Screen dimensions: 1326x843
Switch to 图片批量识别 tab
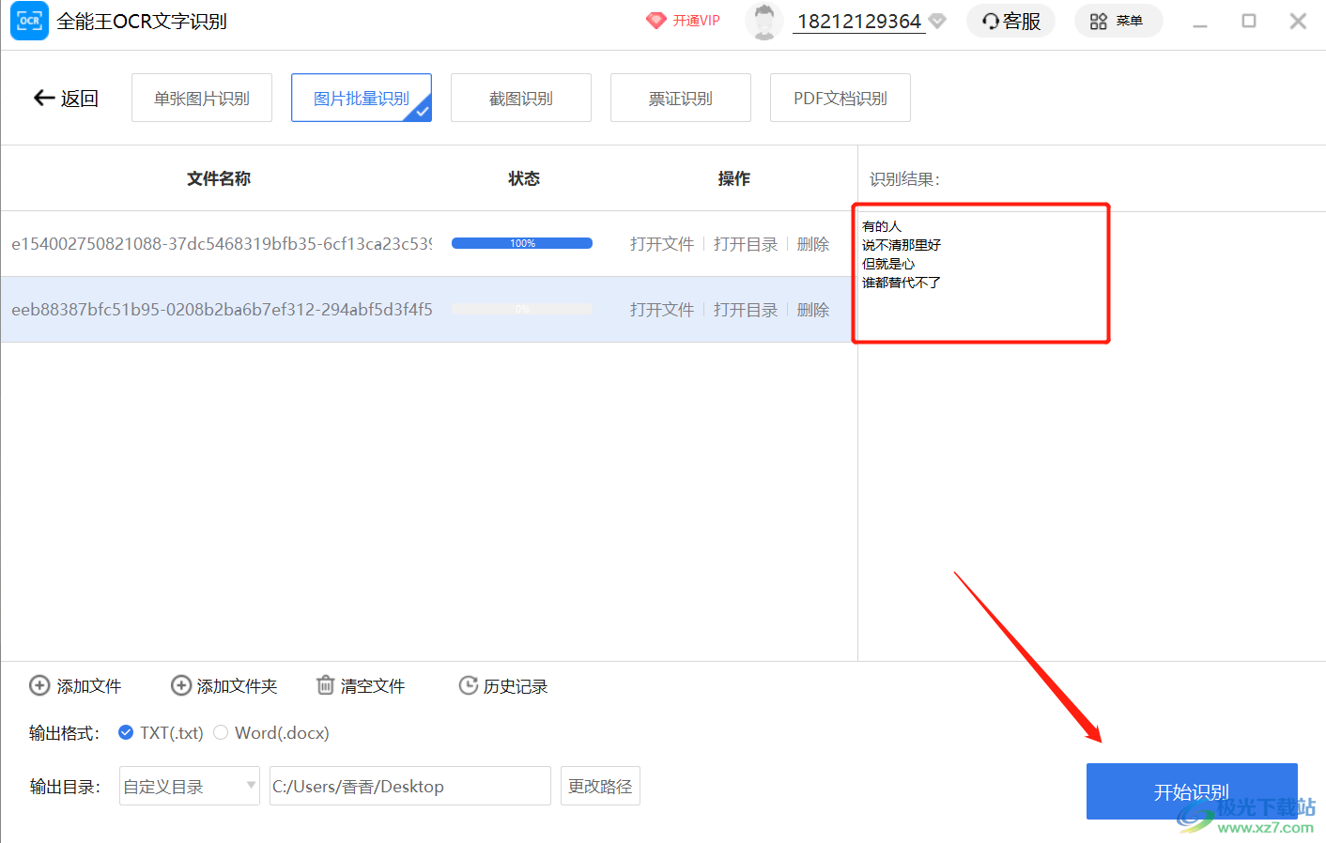point(362,98)
